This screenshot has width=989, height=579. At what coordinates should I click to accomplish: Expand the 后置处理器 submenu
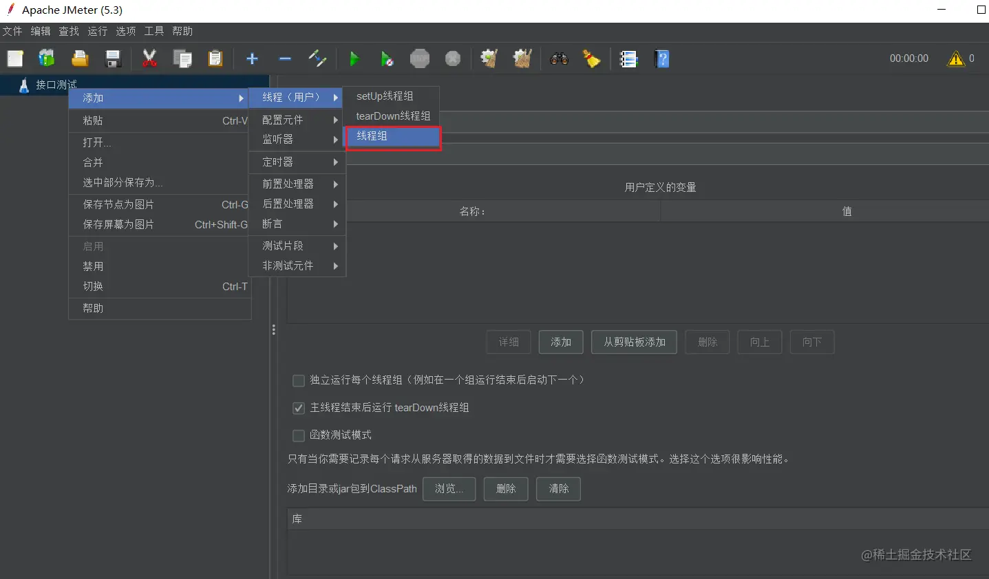click(297, 204)
